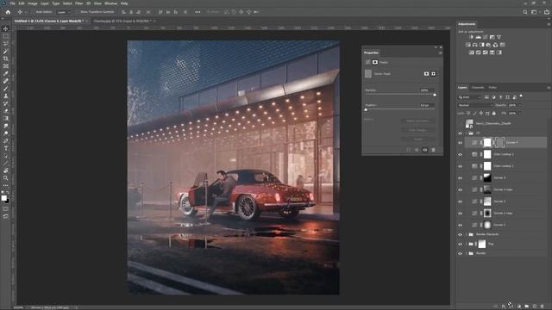Delete mask trash icon in Properties panel
This screenshot has height=310, width=552.
tap(433, 150)
